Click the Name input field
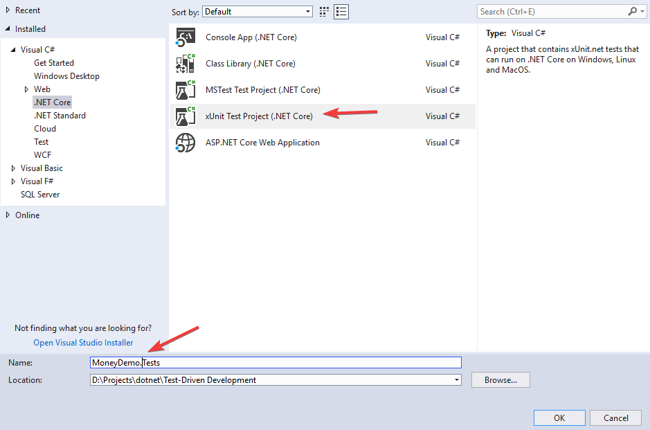650x430 pixels. pos(276,362)
